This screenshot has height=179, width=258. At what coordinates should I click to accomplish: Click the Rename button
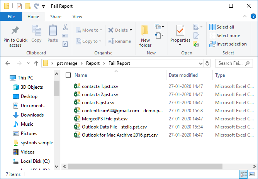pyautogui.click(x=119, y=41)
